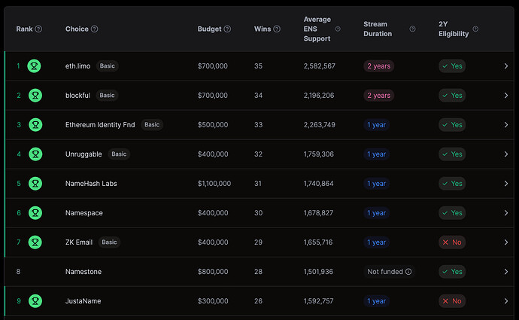
Task: Click the 2,582,567 ENS support value
Action: 320,66
